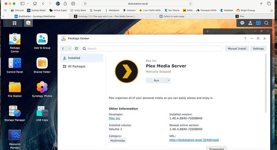This screenshot has height=150, width=277.
Task: Open IMDb bookmark
Action: click(x=188, y=10)
